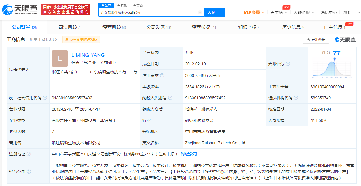361x186 pixels.
Task: Click the help icon next to 注册资本
Action: point(162,75)
